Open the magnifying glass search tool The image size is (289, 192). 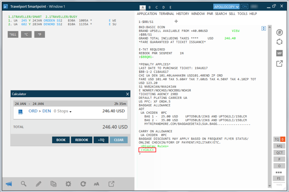(x=24, y=184)
